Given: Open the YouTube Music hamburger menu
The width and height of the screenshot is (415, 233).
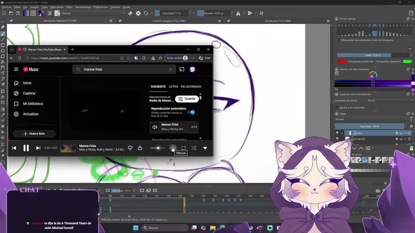Looking at the screenshot, I should (16, 69).
